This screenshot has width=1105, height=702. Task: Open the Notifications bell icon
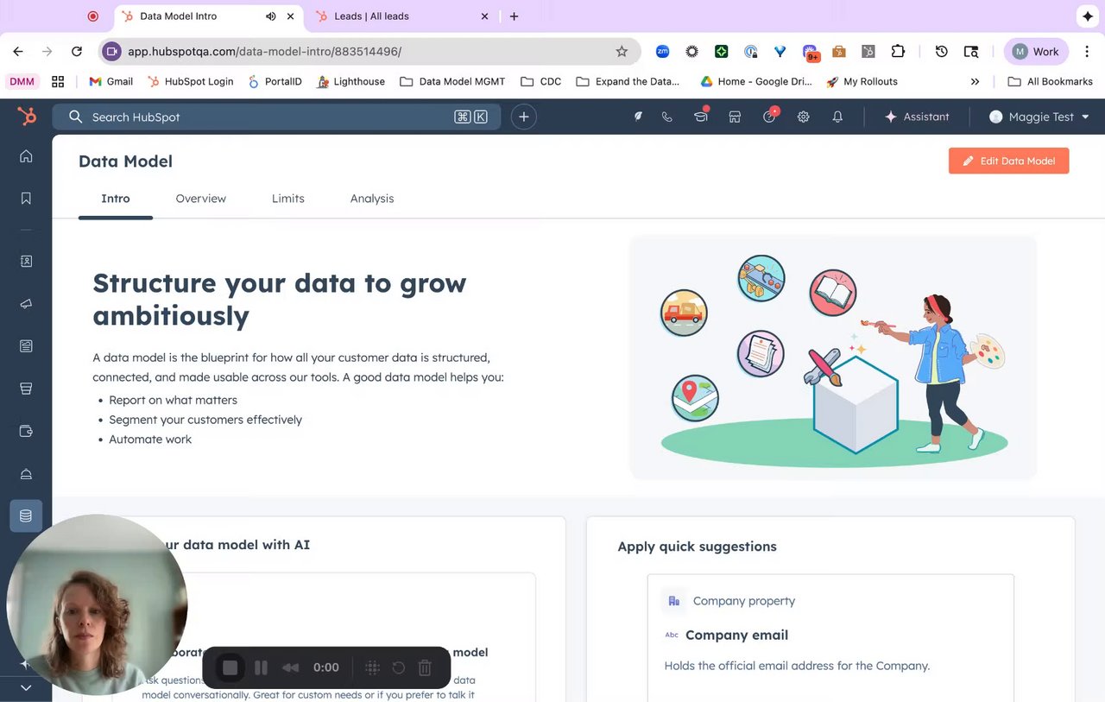point(837,117)
